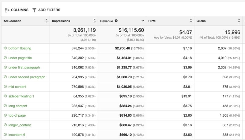The height and width of the screenshot is (140, 245).
Task: Select the Clicks column header
Action: point(201,21)
